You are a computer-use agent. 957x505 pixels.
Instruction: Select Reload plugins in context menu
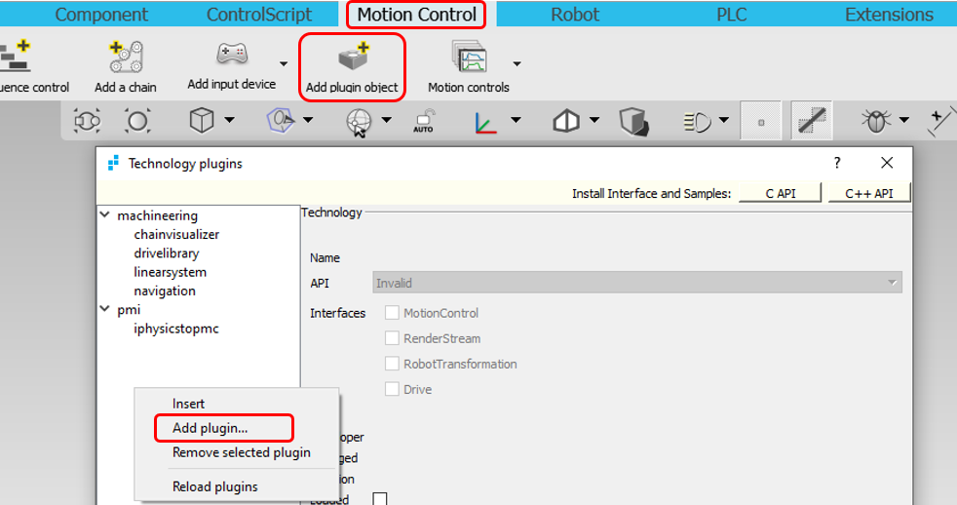pyautogui.click(x=214, y=486)
